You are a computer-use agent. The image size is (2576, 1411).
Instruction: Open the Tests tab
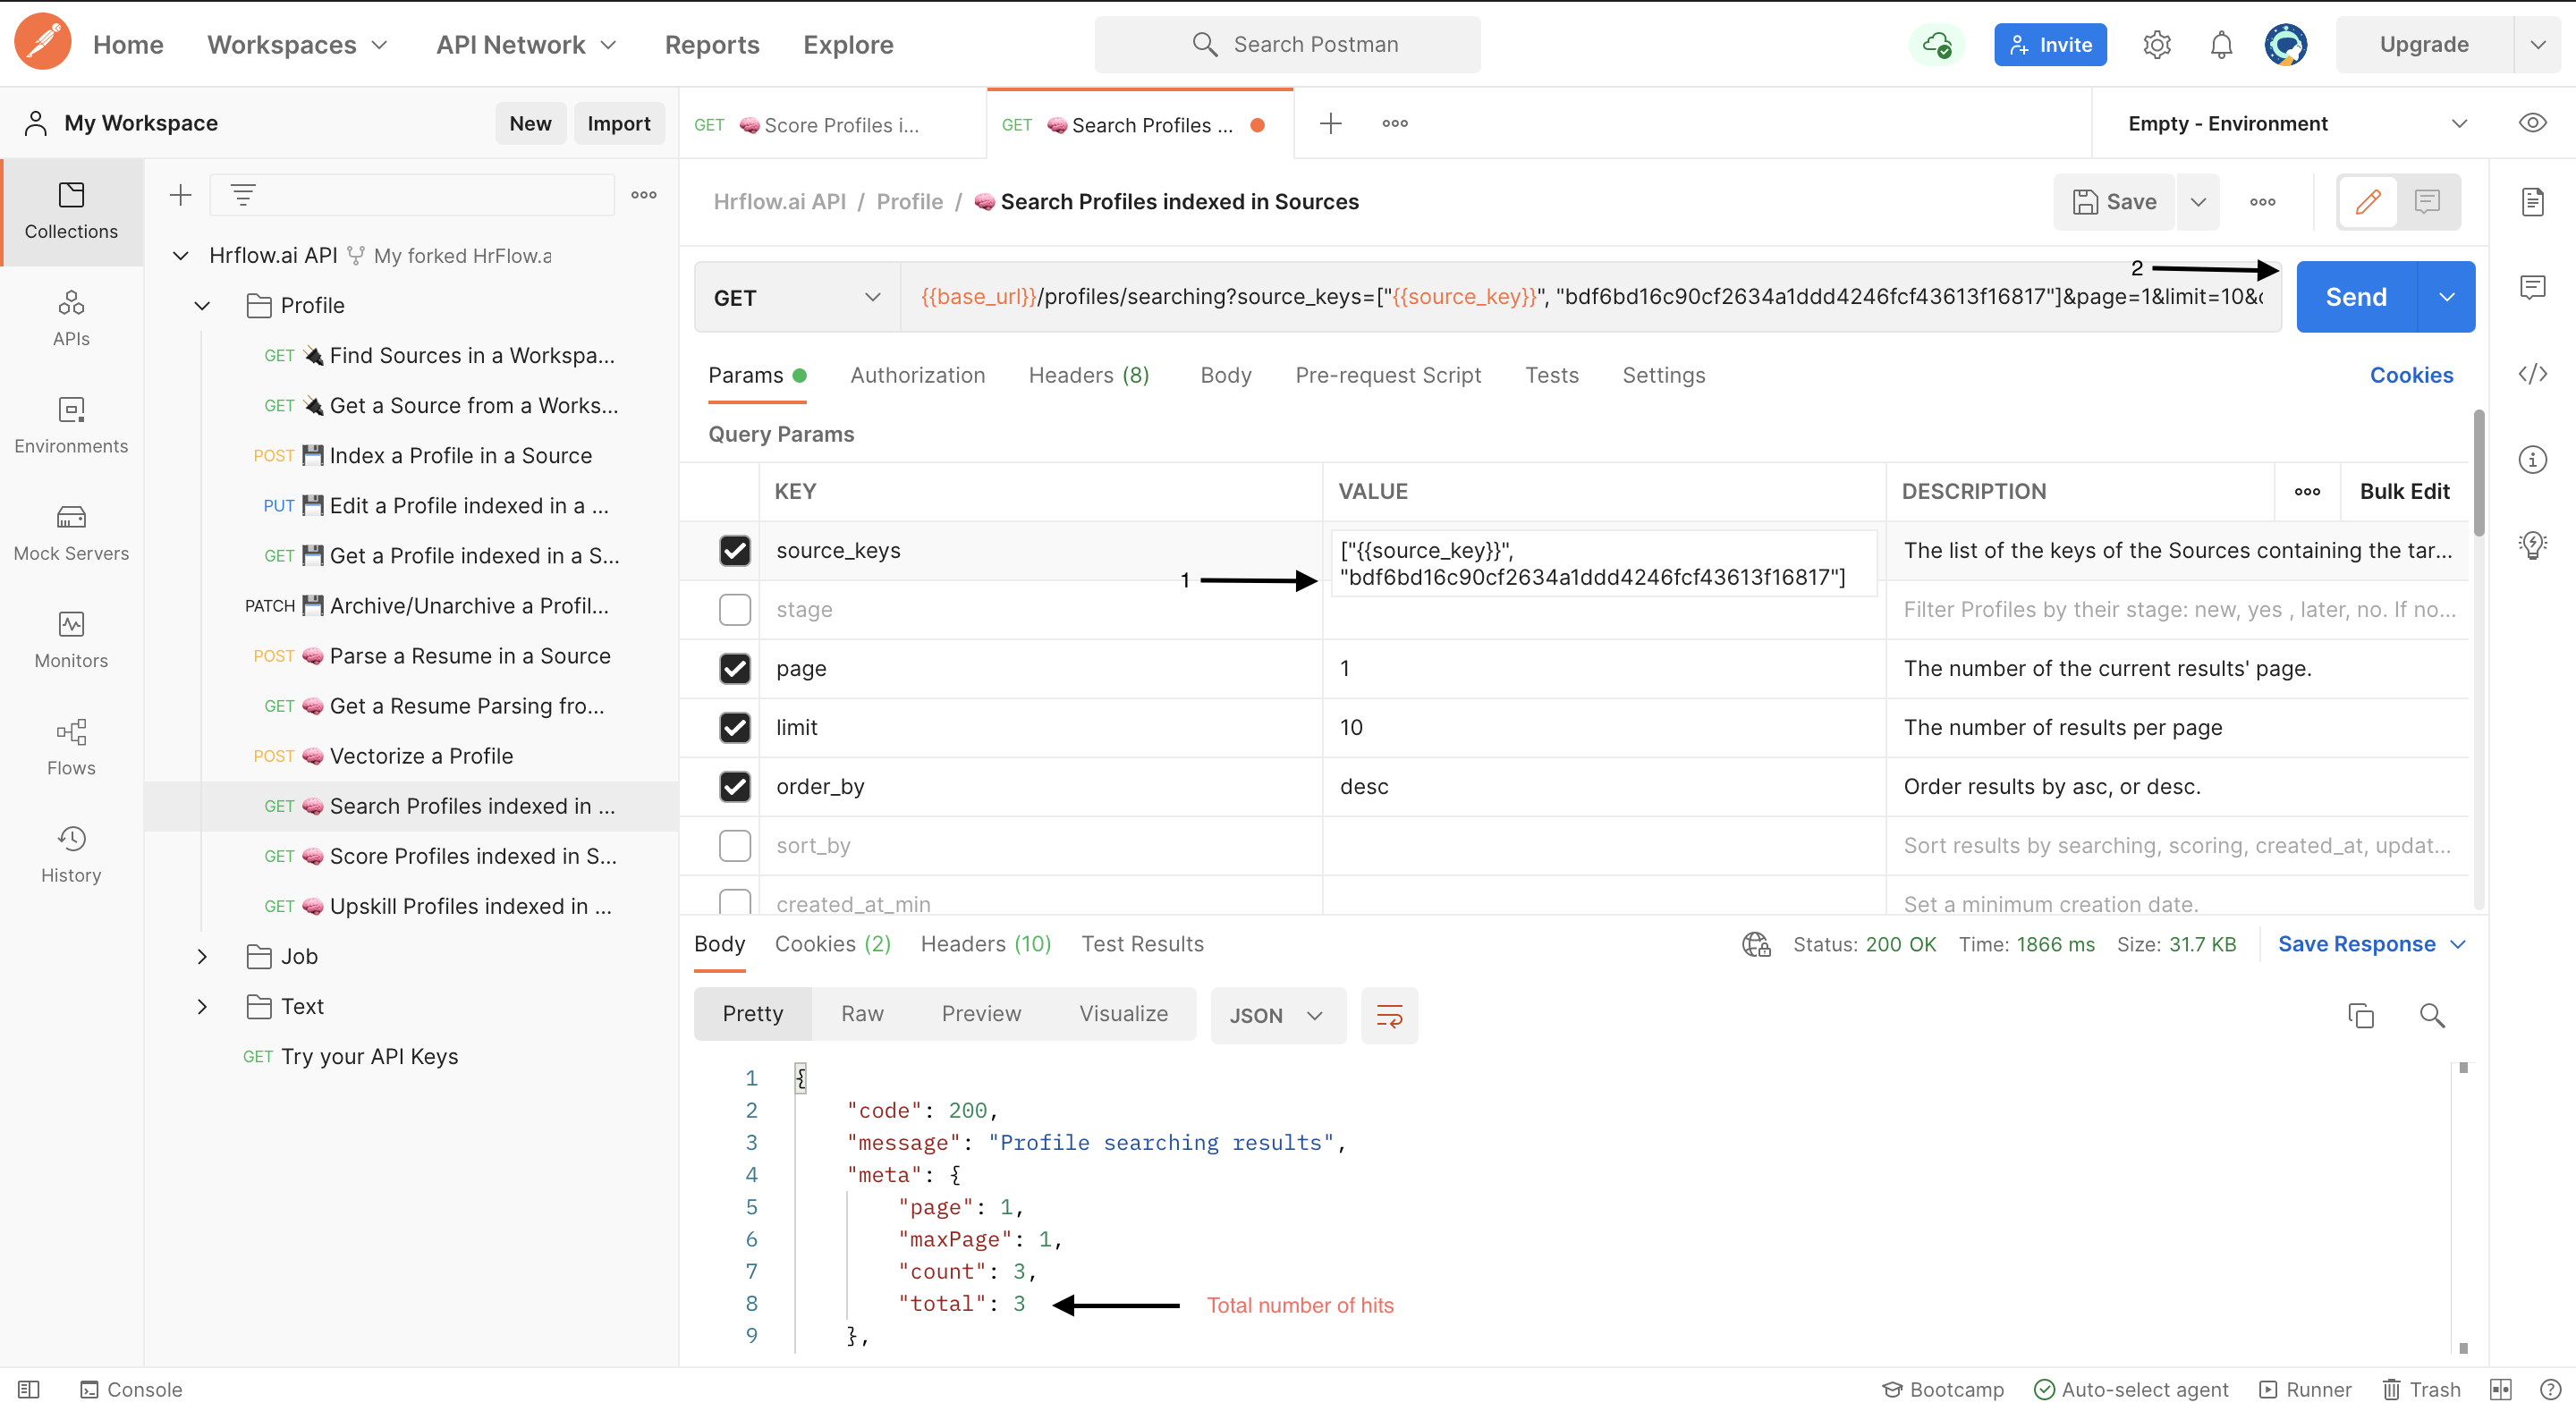pyautogui.click(x=1551, y=375)
